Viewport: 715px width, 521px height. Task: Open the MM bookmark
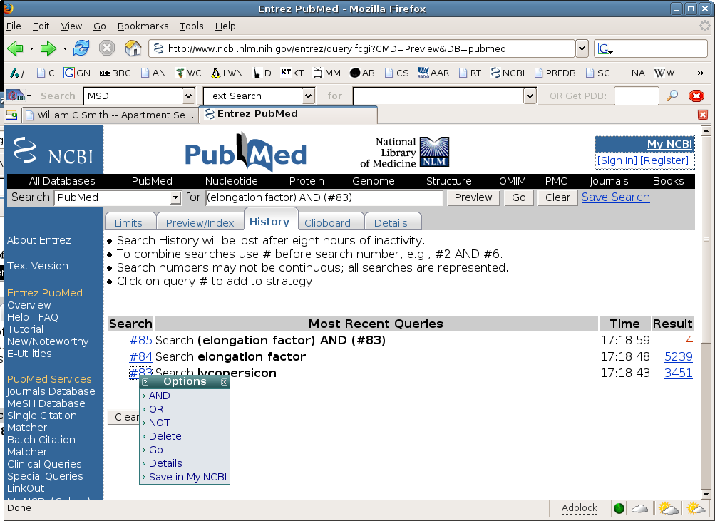(327, 73)
